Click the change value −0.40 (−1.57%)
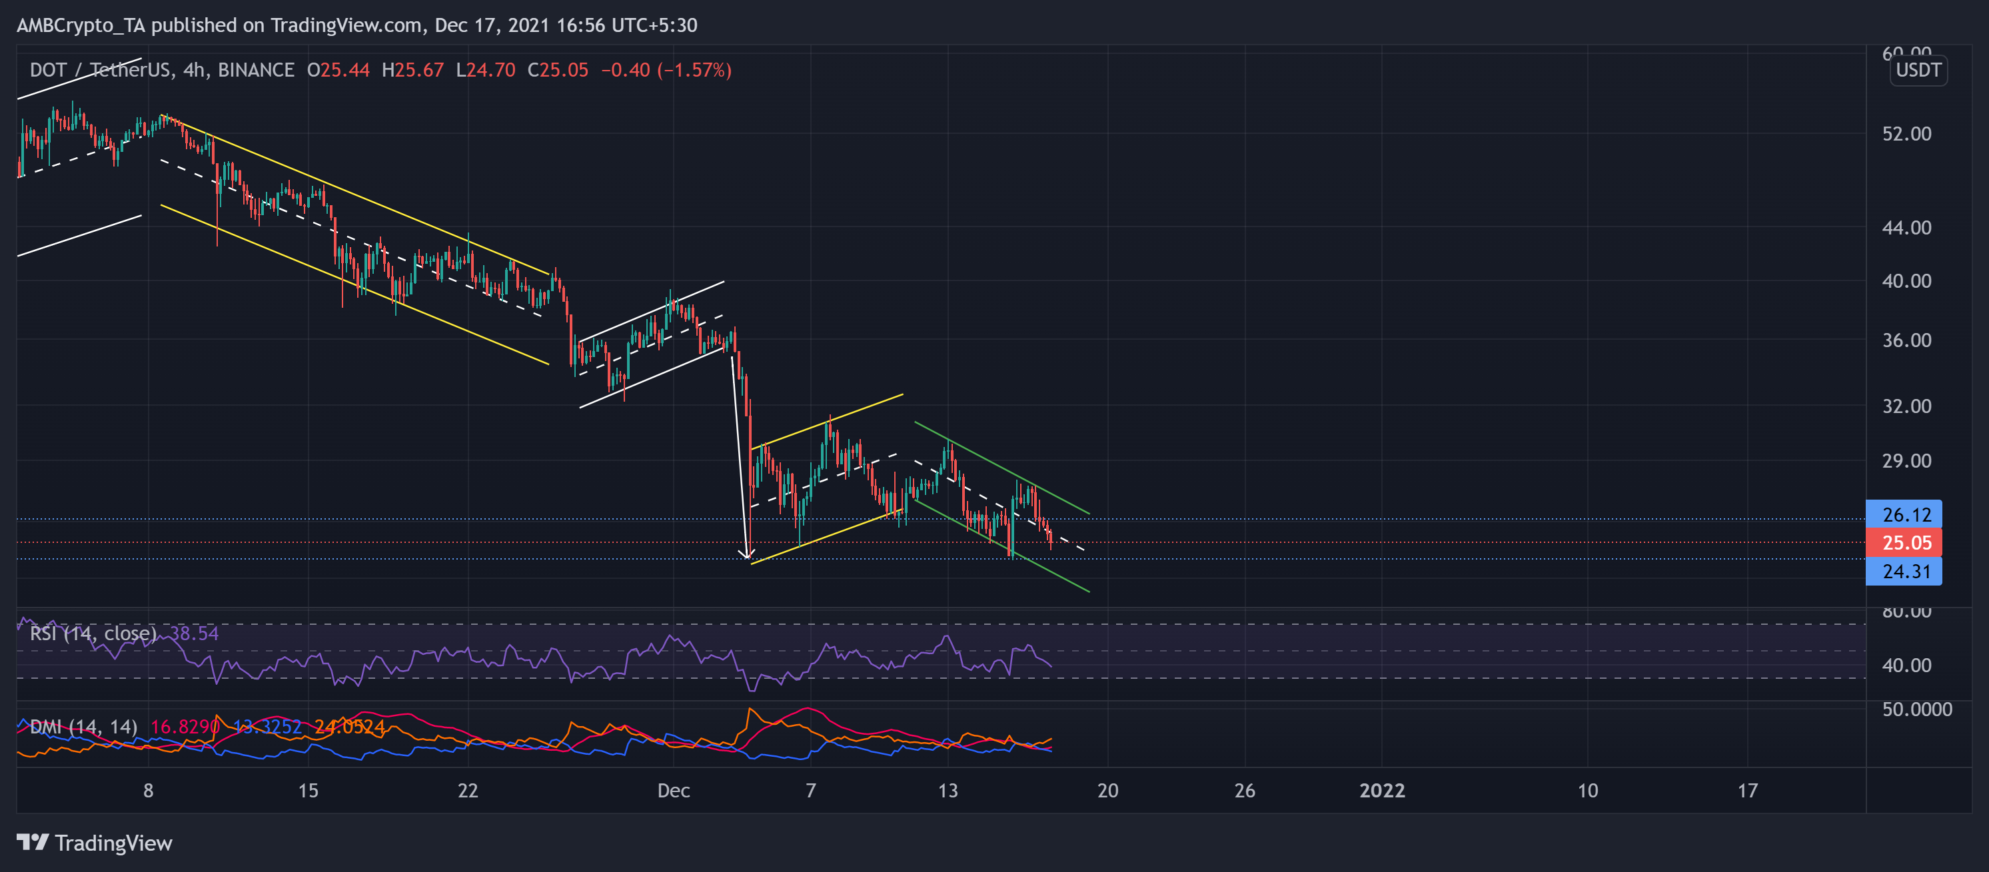The width and height of the screenshot is (1989, 872). pyautogui.click(x=666, y=70)
